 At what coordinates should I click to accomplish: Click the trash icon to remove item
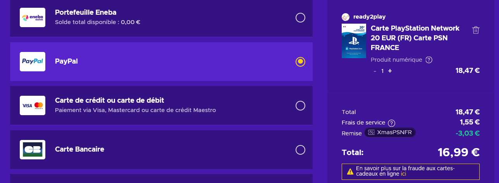click(x=476, y=30)
